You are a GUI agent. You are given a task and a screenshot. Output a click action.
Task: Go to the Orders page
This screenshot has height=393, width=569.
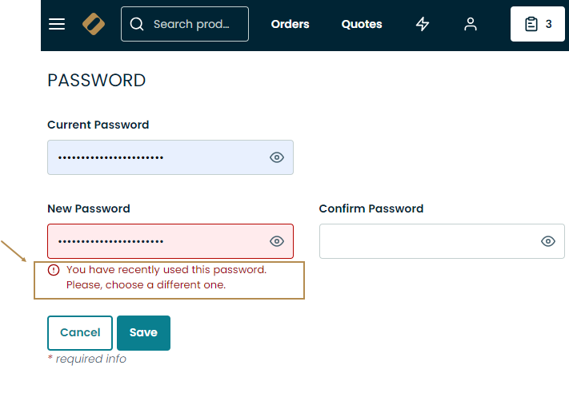pos(290,24)
